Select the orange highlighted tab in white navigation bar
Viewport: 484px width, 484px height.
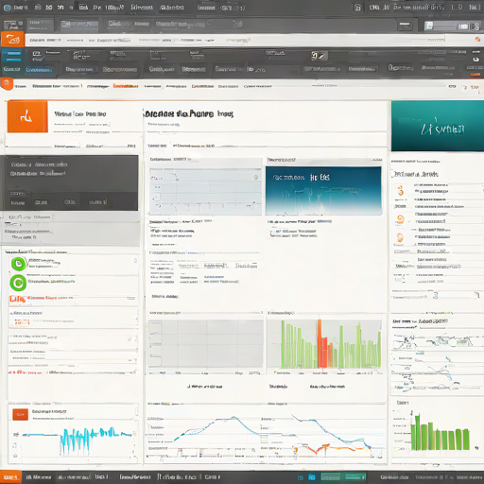(x=126, y=86)
